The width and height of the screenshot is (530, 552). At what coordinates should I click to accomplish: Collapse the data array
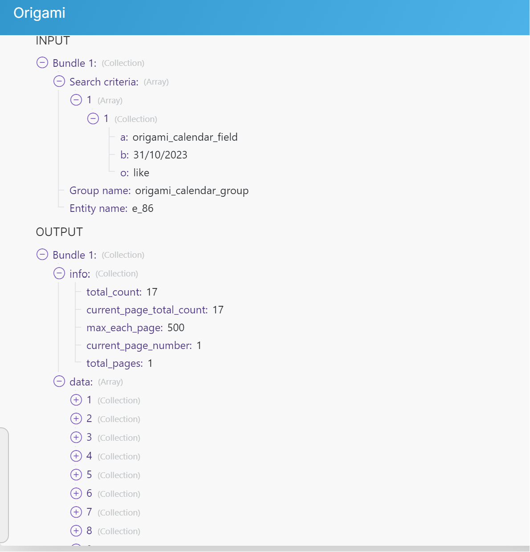[x=59, y=381]
